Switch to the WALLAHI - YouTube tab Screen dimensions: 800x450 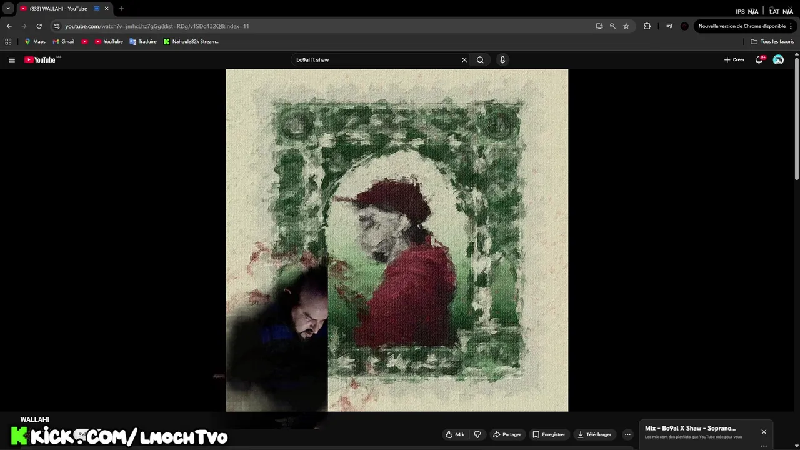tap(58, 9)
